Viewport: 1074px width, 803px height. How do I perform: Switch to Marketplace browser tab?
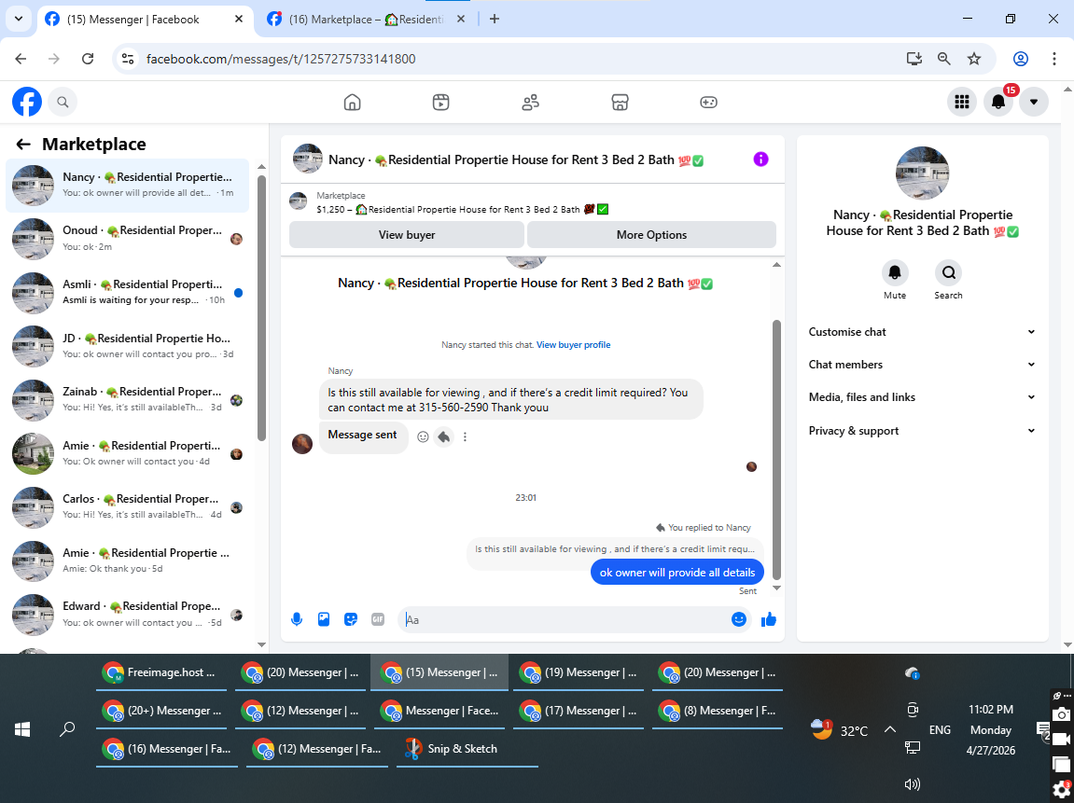[x=367, y=20]
